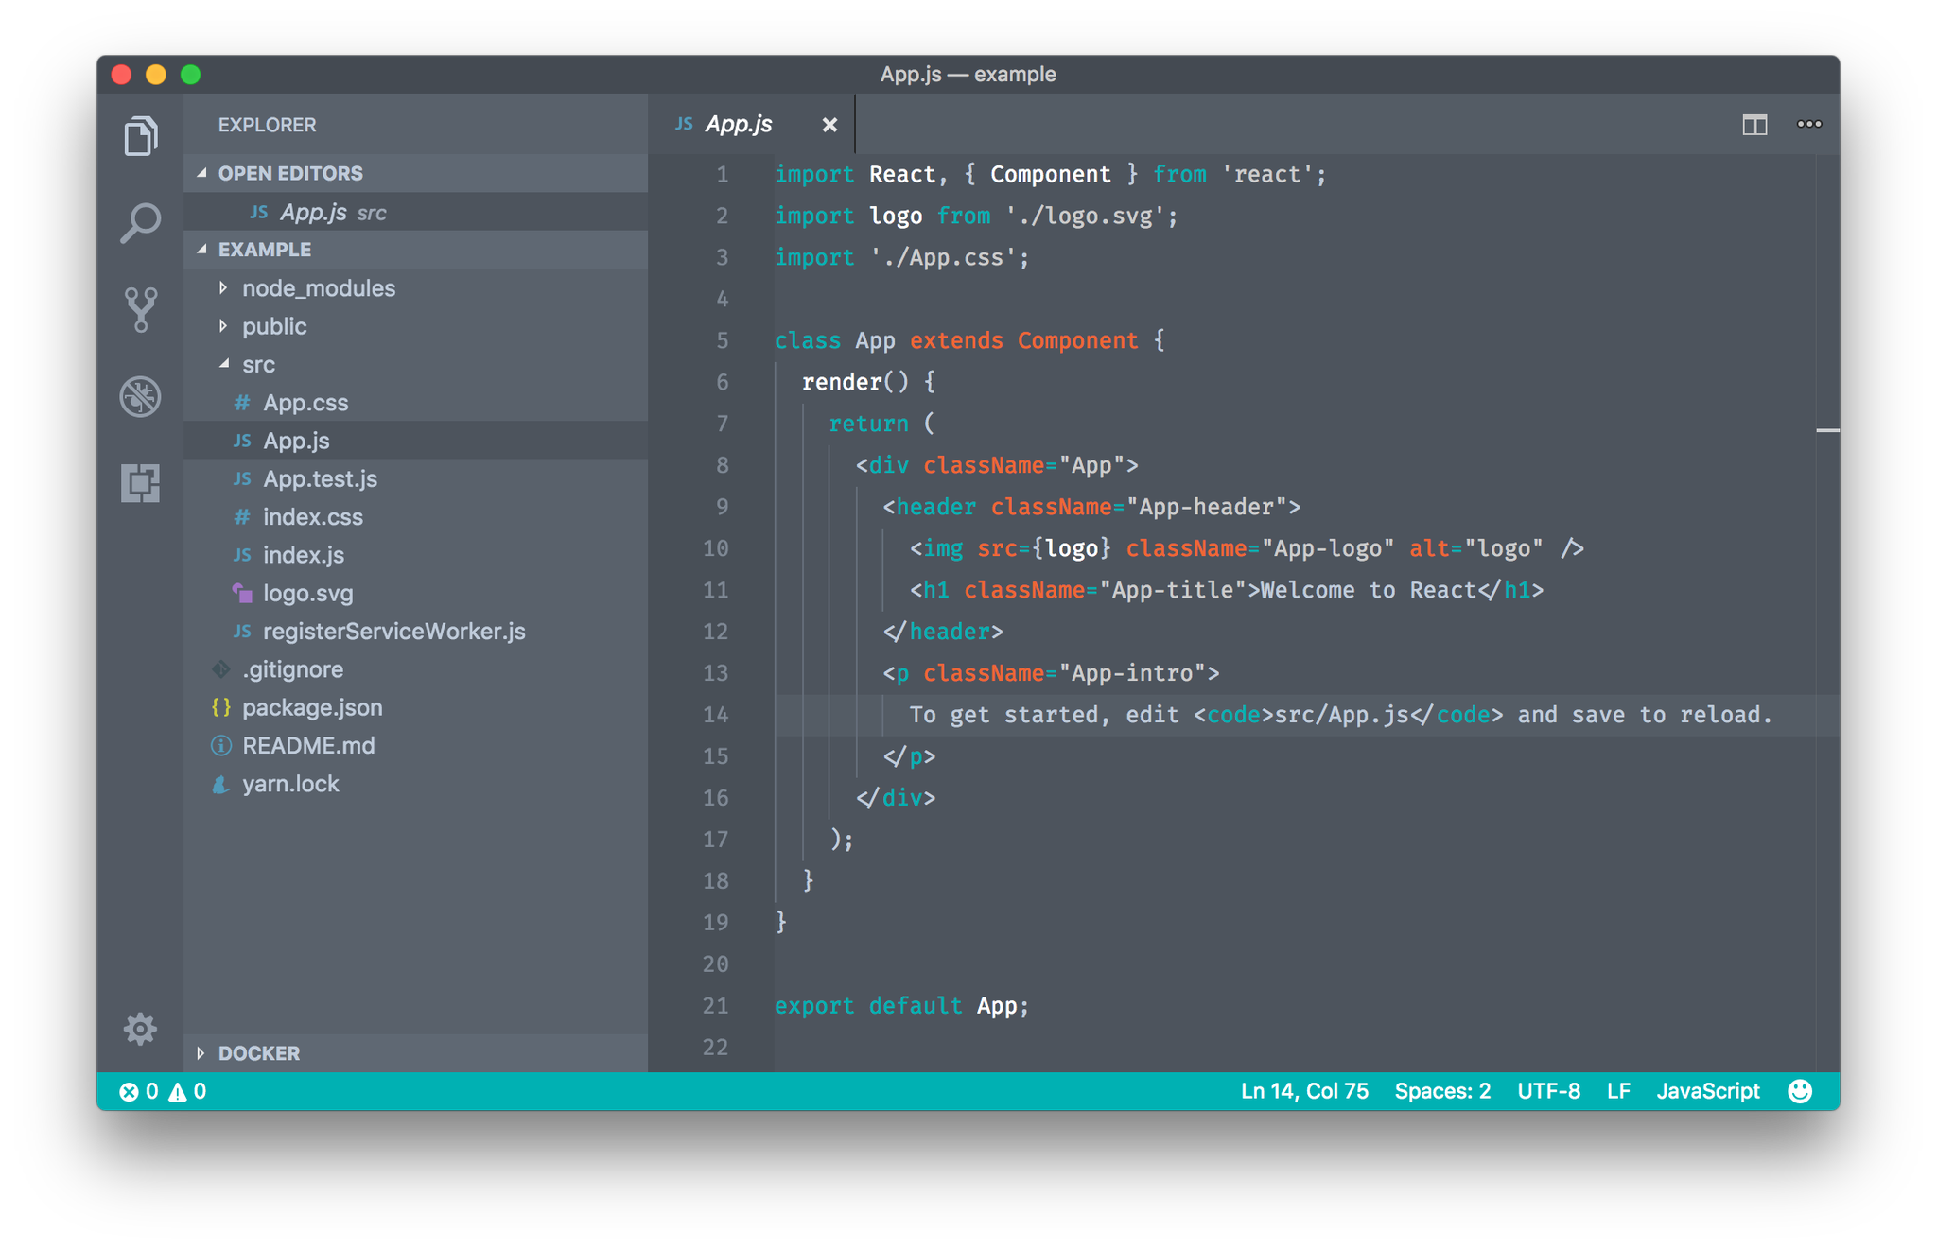Split the editor with the split icon
The height and width of the screenshot is (1249, 1937).
tap(1754, 124)
